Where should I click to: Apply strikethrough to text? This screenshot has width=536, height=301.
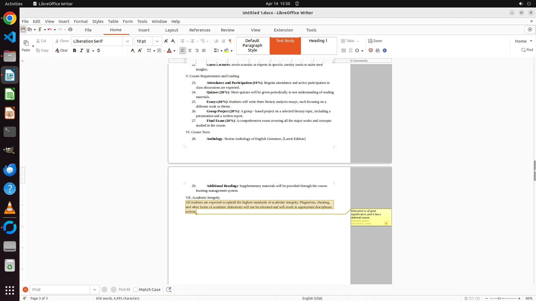pos(99,50)
